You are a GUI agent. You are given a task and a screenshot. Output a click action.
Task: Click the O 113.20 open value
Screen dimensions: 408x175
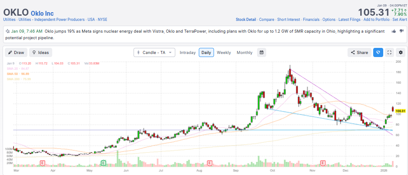coord(25,63)
